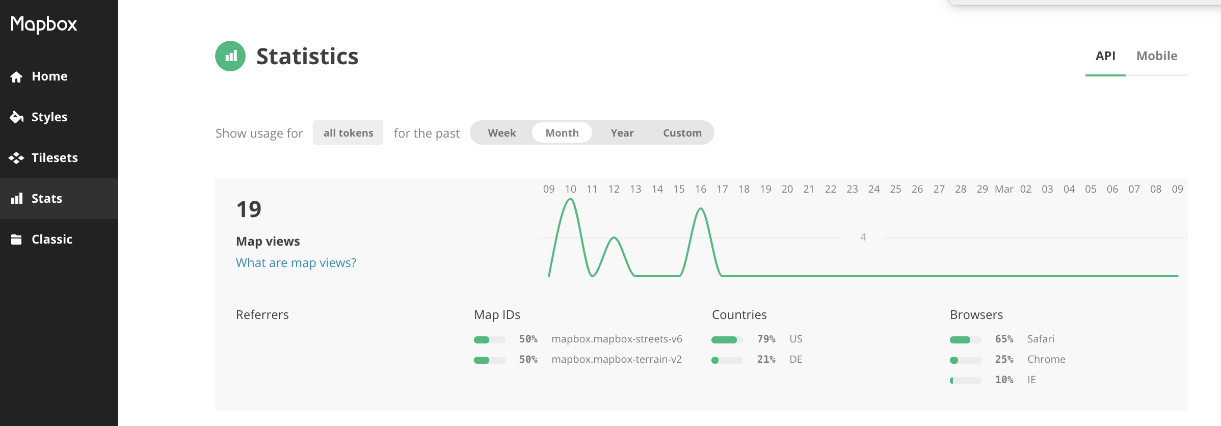Switch to the API tab

tap(1105, 56)
